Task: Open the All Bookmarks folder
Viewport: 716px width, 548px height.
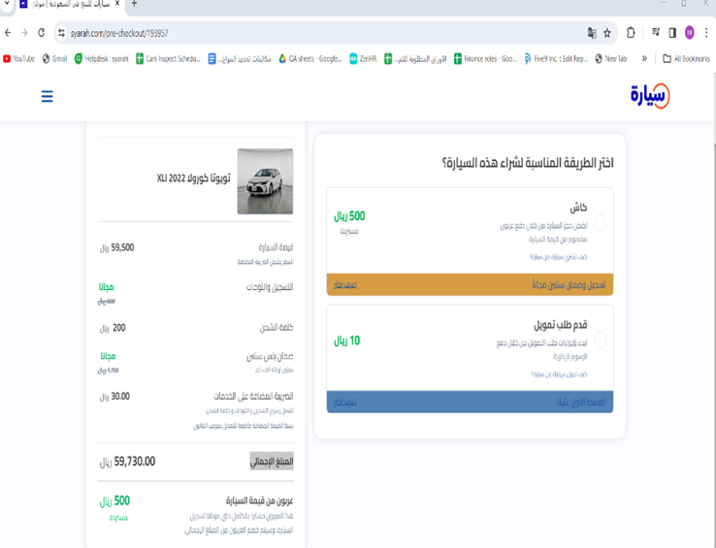Action: [x=686, y=59]
